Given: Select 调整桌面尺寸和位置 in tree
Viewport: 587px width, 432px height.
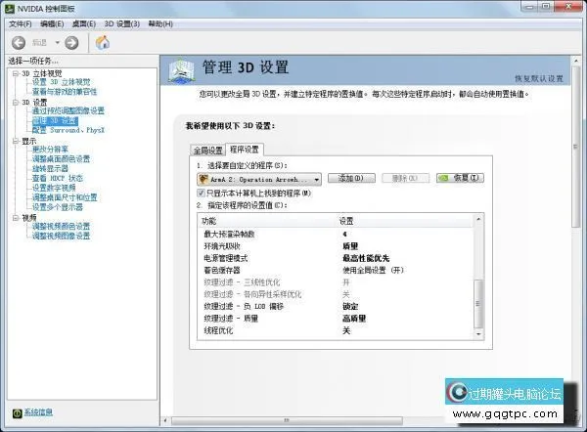Looking at the screenshot, I should 65,197.
